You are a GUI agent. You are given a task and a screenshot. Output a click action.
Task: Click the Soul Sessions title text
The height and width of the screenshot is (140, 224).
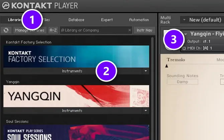tap(17, 121)
